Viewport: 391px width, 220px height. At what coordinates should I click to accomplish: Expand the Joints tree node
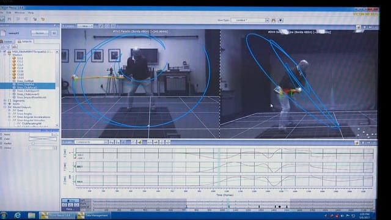click(x=5, y=104)
